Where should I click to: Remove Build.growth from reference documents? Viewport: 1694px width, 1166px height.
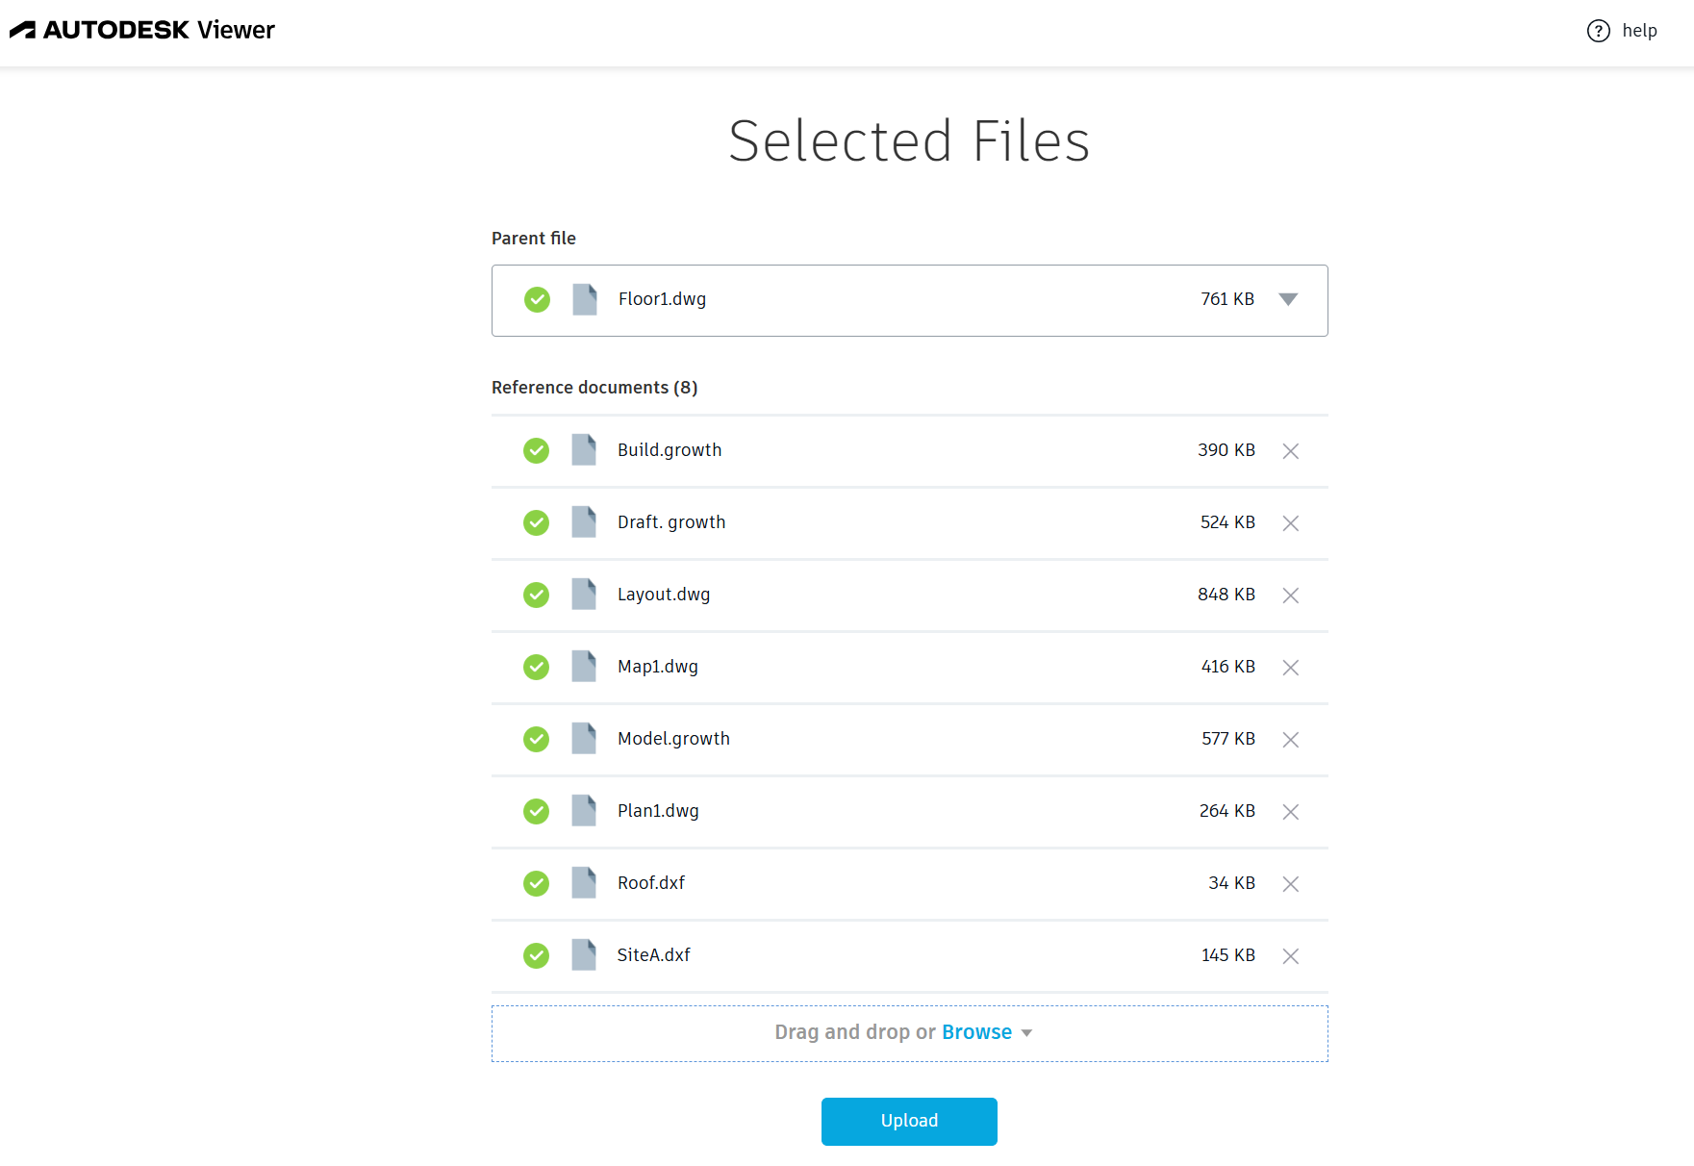tap(1290, 451)
